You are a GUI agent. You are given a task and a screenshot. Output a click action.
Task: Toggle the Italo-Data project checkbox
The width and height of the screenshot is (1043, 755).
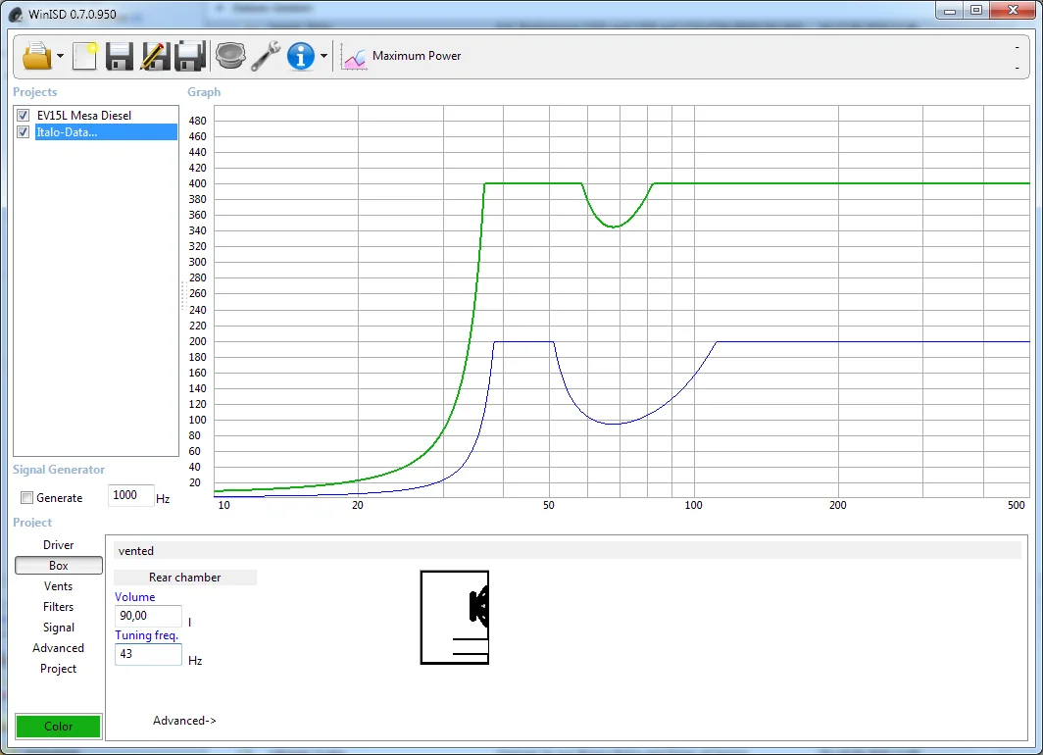24,132
